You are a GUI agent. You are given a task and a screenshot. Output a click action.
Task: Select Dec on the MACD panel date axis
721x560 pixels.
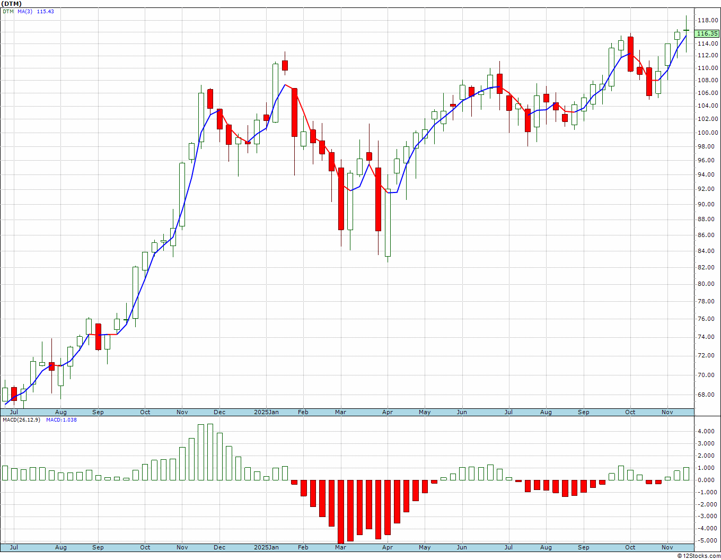219,547
